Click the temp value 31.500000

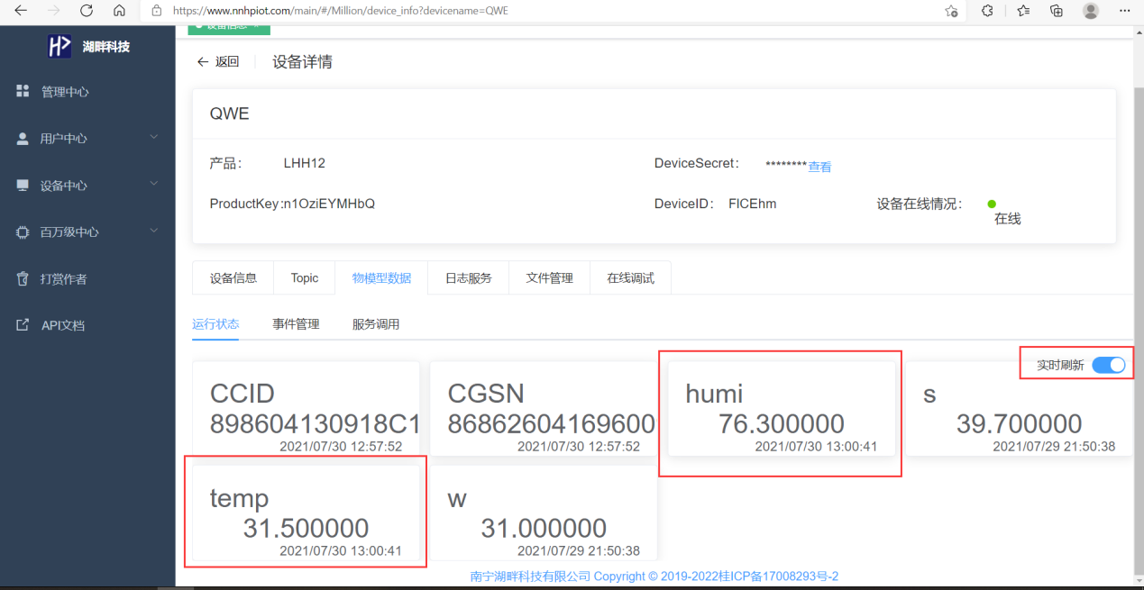(x=306, y=528)
